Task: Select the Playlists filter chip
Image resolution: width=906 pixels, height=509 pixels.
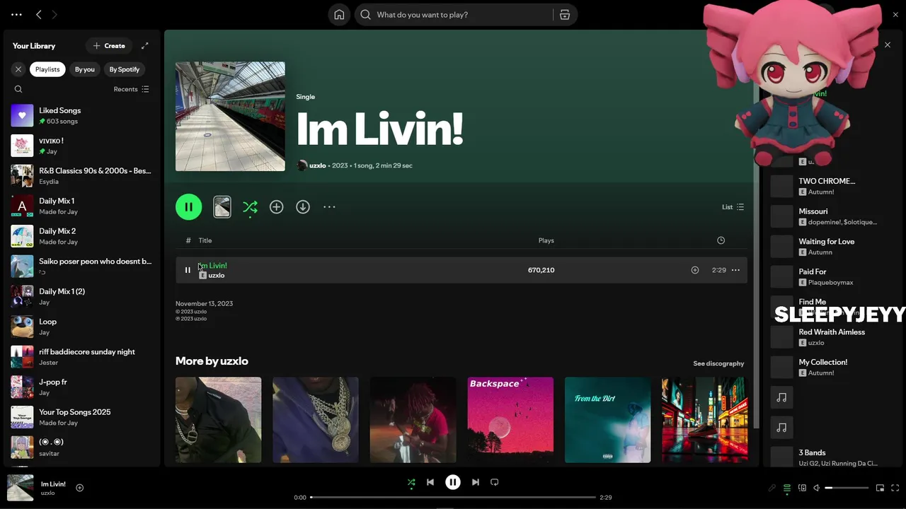Action: (47, 69)
